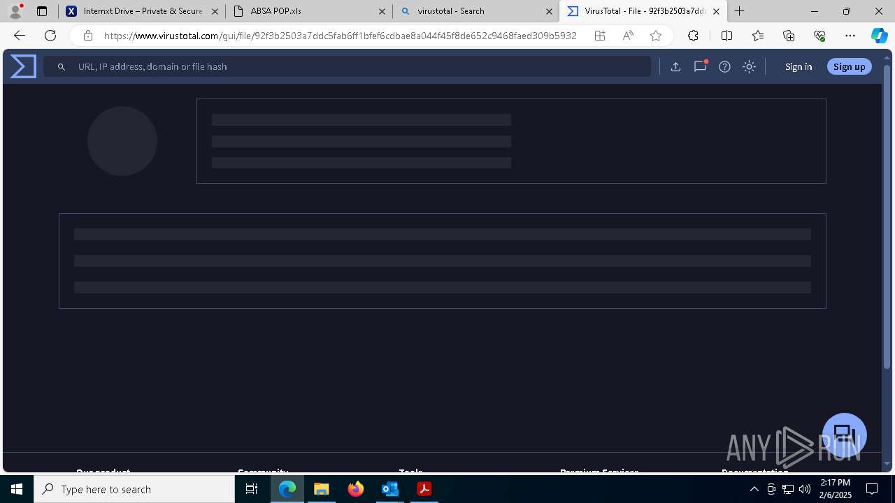The width and height of the screenshot is (895, 503).
Task: Open the Action Center notifications icon
Action: (x=872, y=489)
